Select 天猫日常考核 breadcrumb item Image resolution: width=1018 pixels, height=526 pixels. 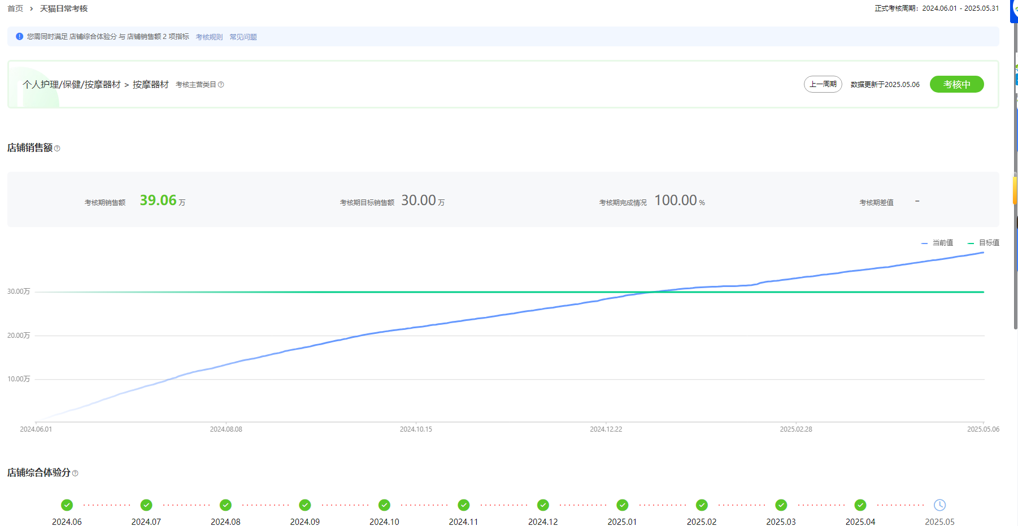[64, 8]
